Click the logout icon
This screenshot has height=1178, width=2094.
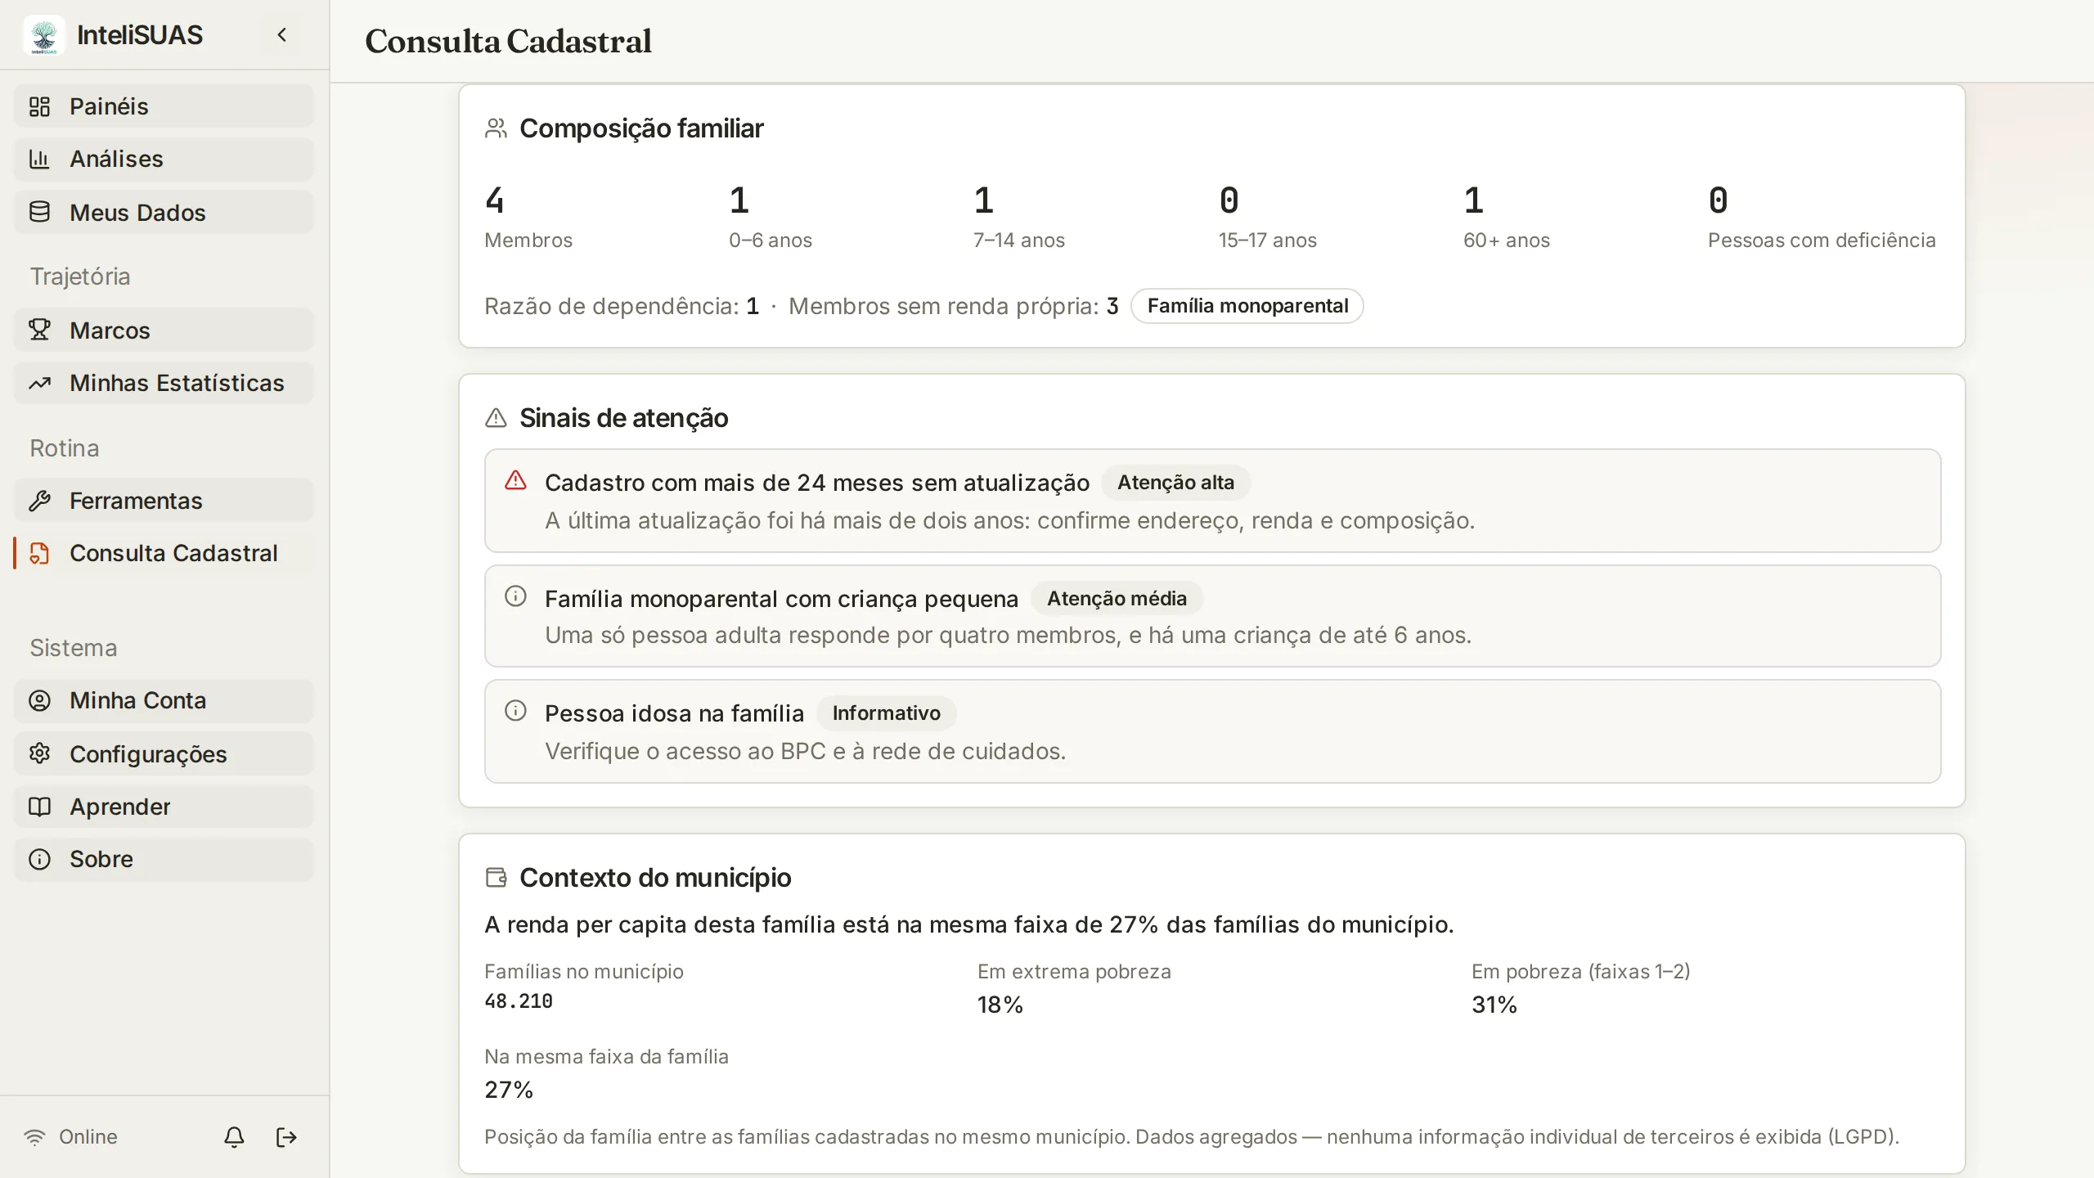pyautogui.click(x=286, y=1137)
